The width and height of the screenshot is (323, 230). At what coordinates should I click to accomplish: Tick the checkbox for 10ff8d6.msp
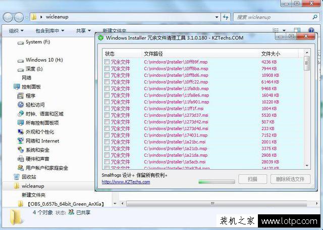point(106,75)
